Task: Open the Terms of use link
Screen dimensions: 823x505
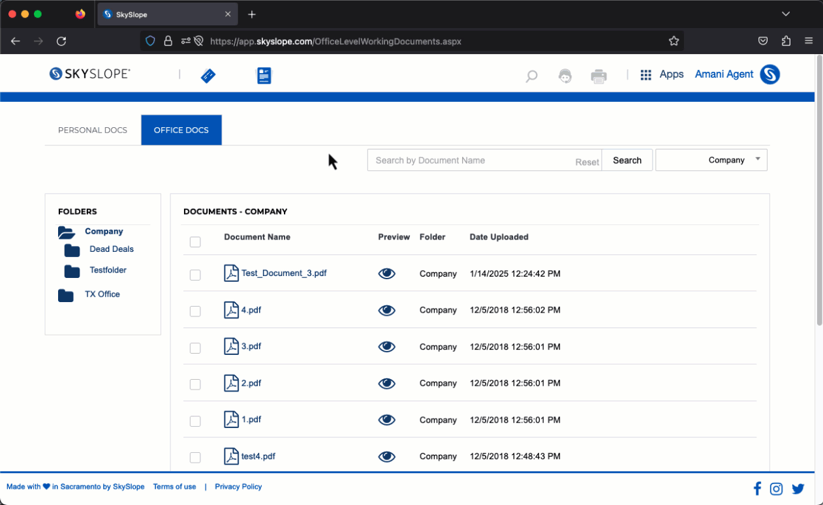Action: pos(174,487)
